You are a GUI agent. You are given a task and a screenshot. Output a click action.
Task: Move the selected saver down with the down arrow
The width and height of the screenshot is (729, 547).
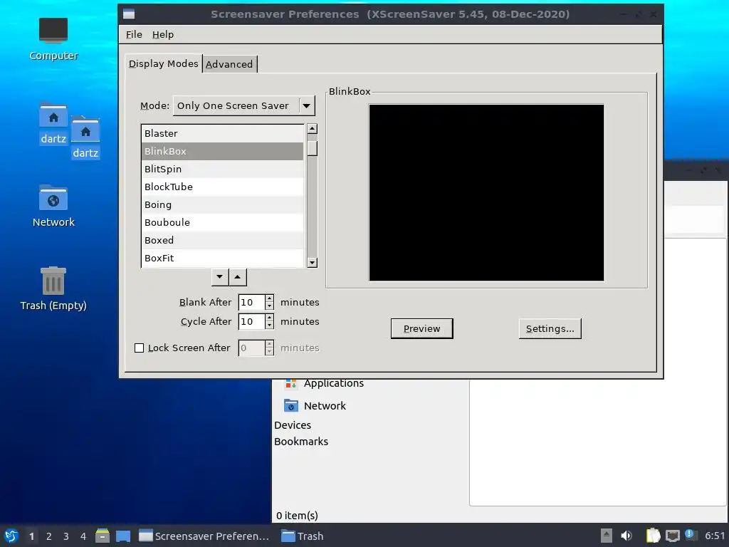(220, 277)
